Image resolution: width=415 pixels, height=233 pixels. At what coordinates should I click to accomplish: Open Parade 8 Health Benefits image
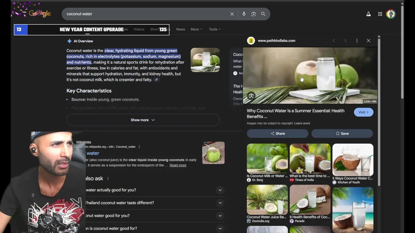310,199
